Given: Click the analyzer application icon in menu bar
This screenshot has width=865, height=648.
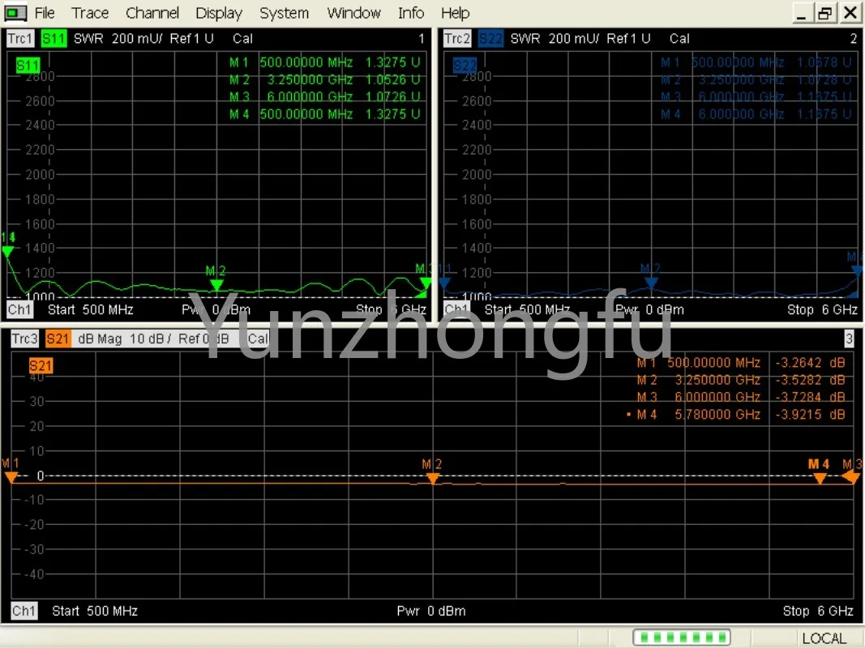Looking at the screenshot, I should (x=15, y=13).
